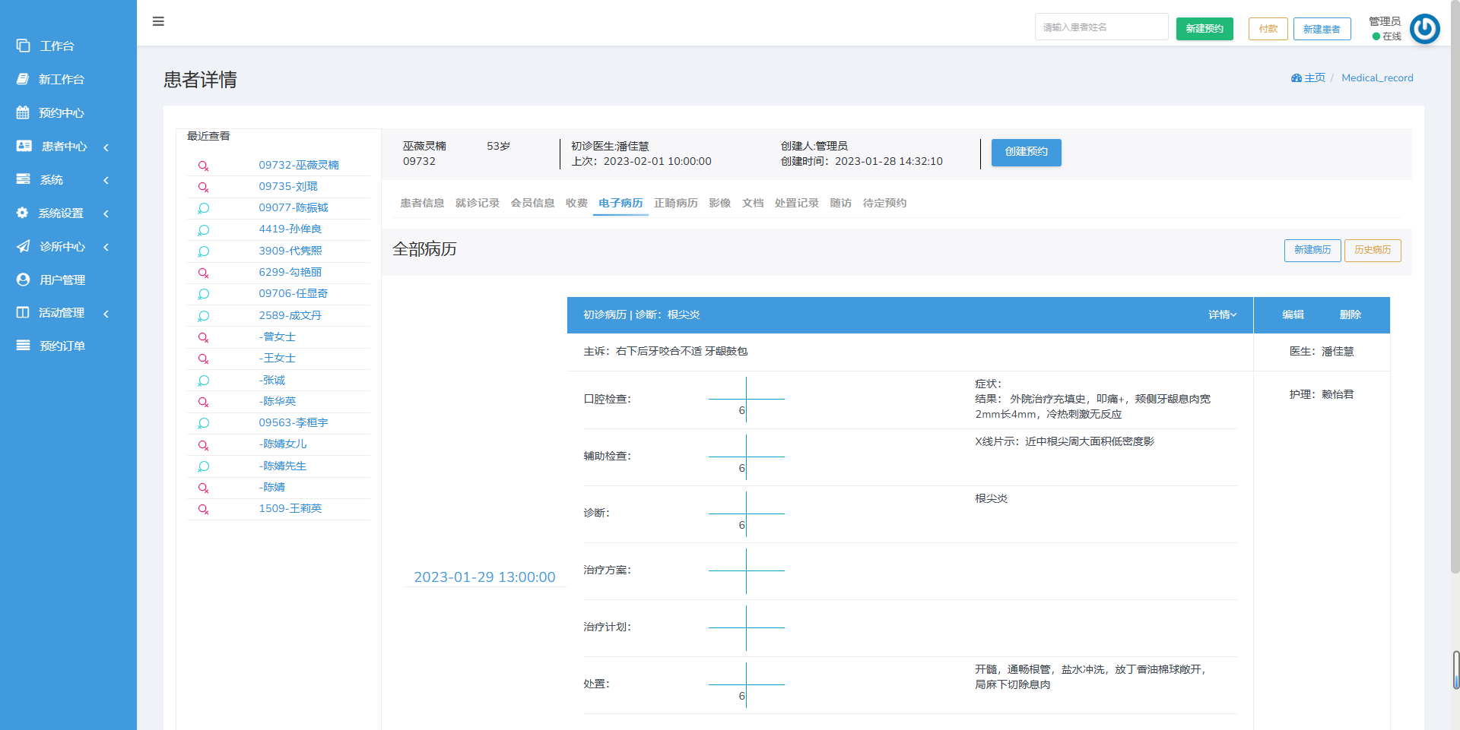Viewport: 1460px width, 730px height.
Task: Click the magnifier icon beside 1509-王莉英
Action: tap(203, 509)
